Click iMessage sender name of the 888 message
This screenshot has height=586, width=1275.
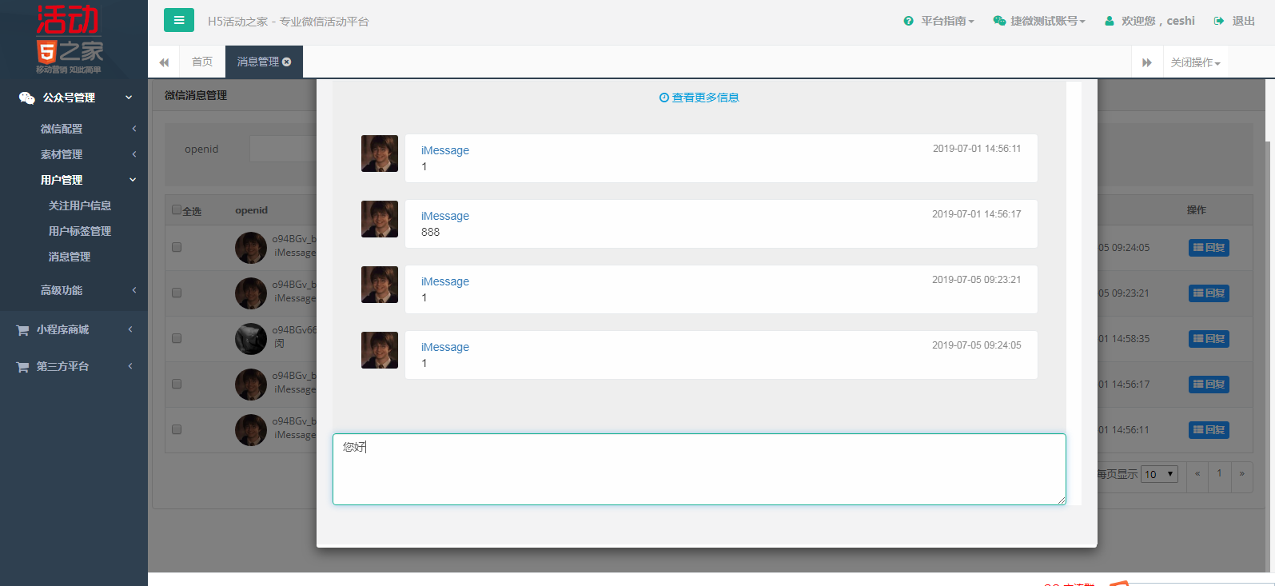[445, 216]
